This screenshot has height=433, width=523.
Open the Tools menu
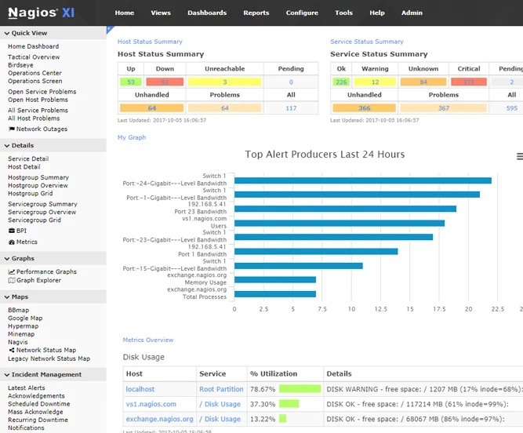(x=343, y=13)
